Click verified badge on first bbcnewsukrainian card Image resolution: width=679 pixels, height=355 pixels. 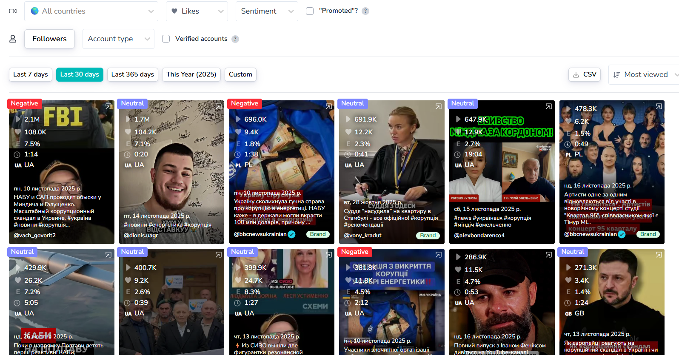click(292, 234)
